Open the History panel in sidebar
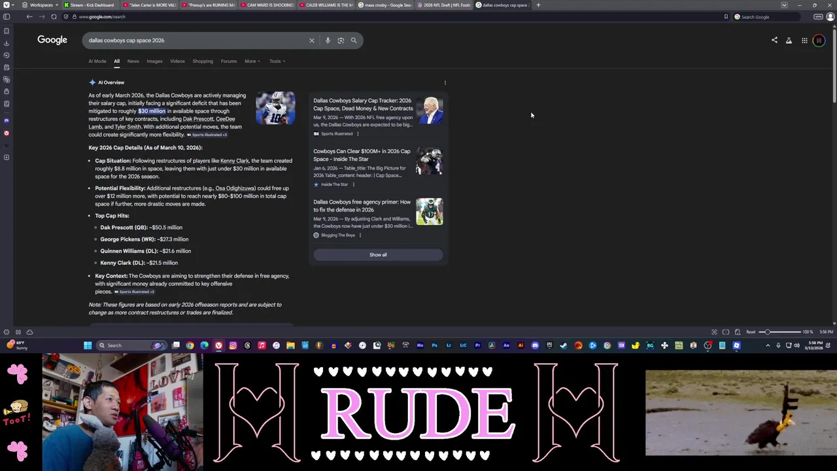The height and width of the screenshot is (471, 837). [x=7, y=56]
